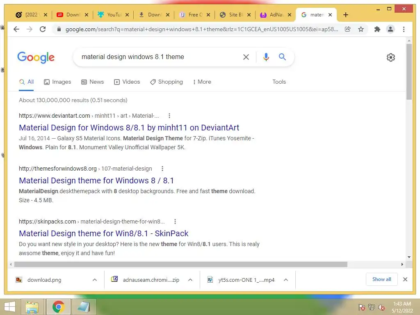Open the Tools search options
The image size is (420, 315).
click(x=279, y=82)
